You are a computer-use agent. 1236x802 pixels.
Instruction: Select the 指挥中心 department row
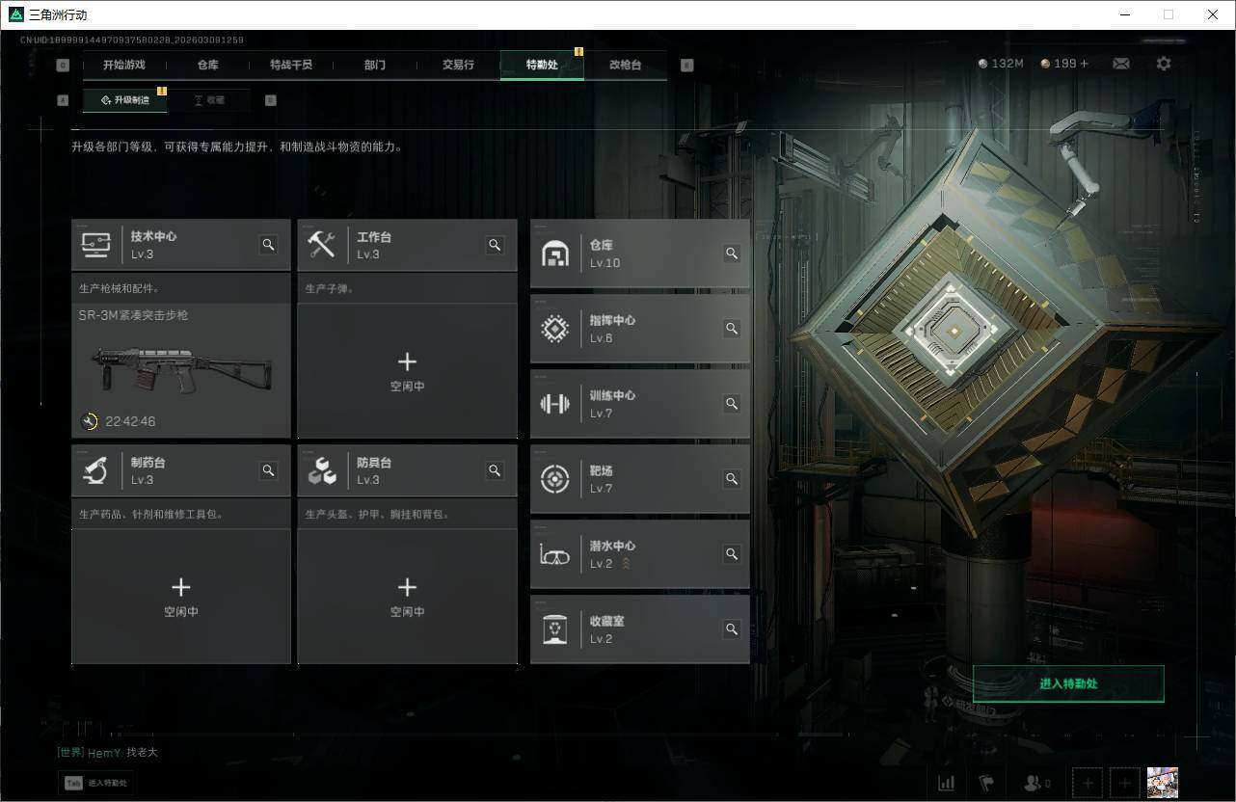pyautogui.click(x=640, y=329)
